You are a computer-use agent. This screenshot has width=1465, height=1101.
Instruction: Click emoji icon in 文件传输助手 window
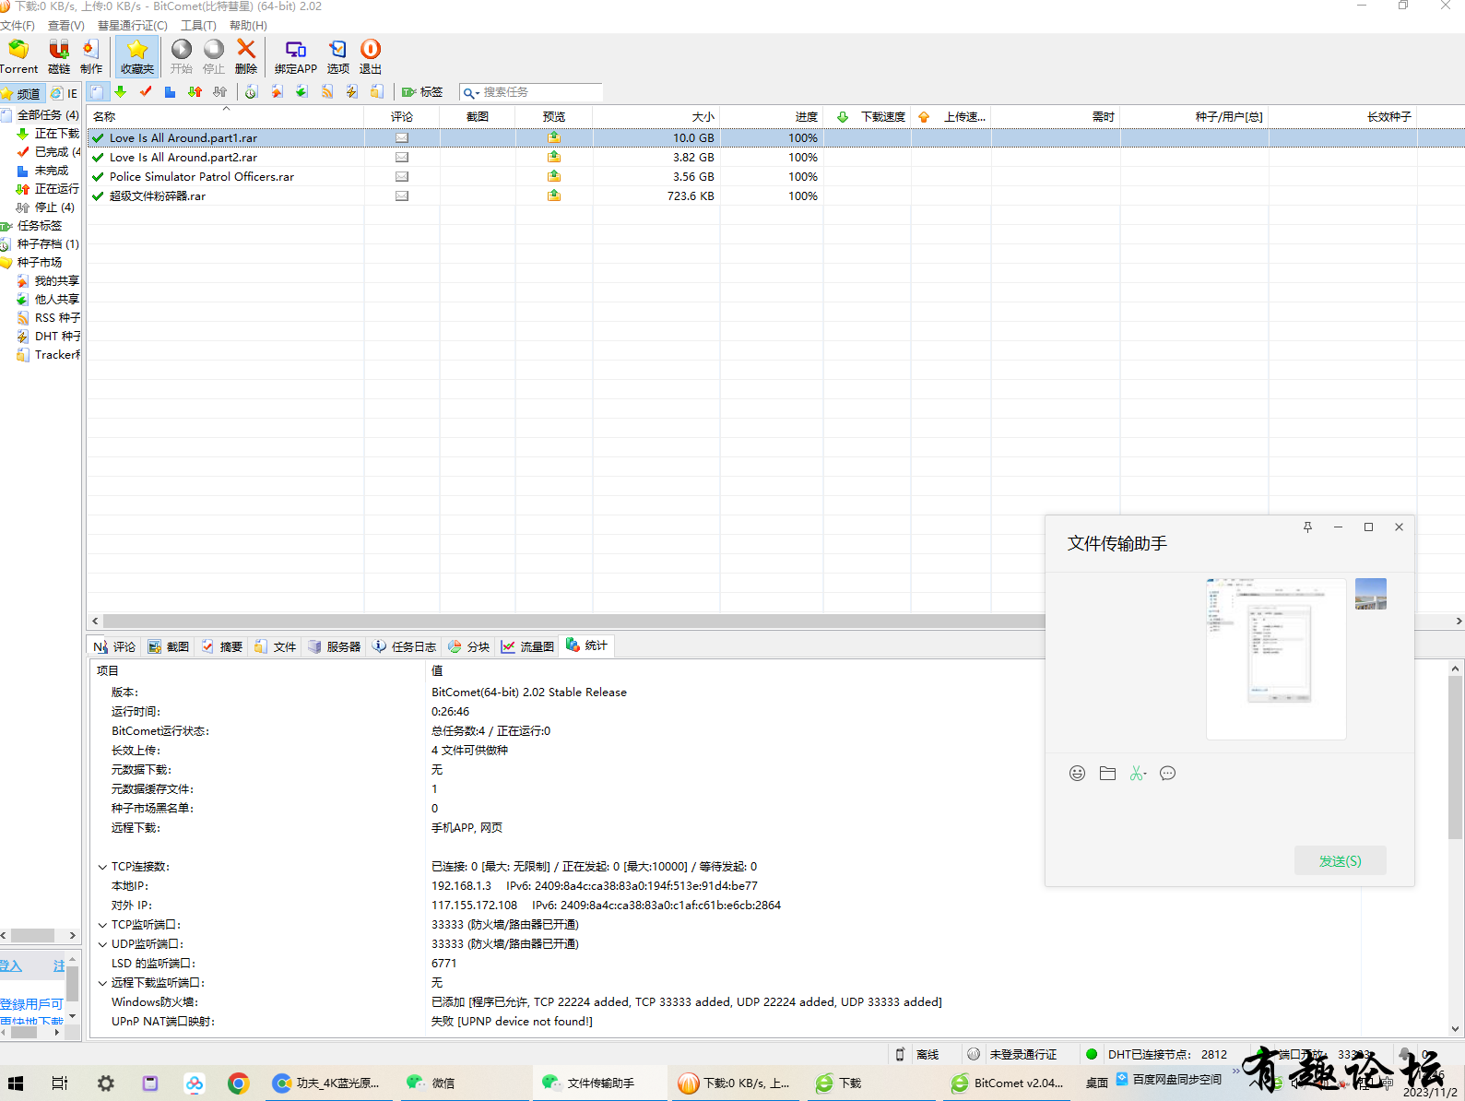click(x=1077, y=774)
